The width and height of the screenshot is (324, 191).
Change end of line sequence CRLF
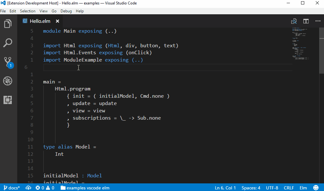click(x=289, y=188)
